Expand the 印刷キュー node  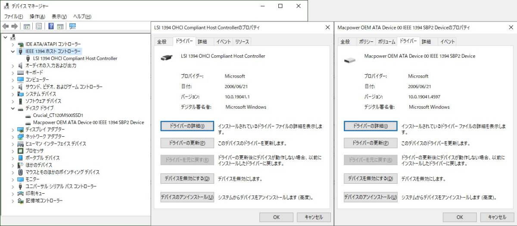pyautogui.click(x=13, y=193)
